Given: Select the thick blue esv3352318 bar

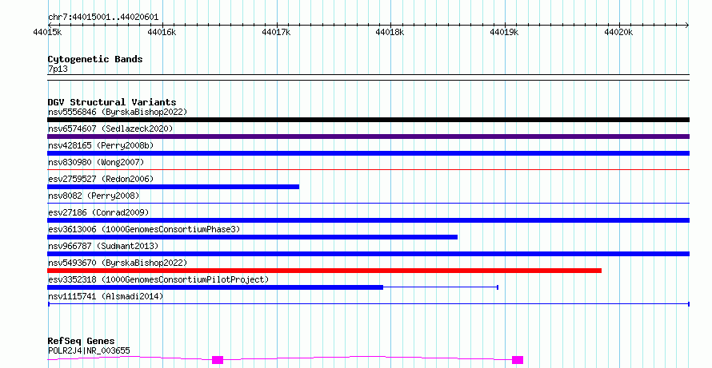Looking at the screenshot, I should point(215,287).
